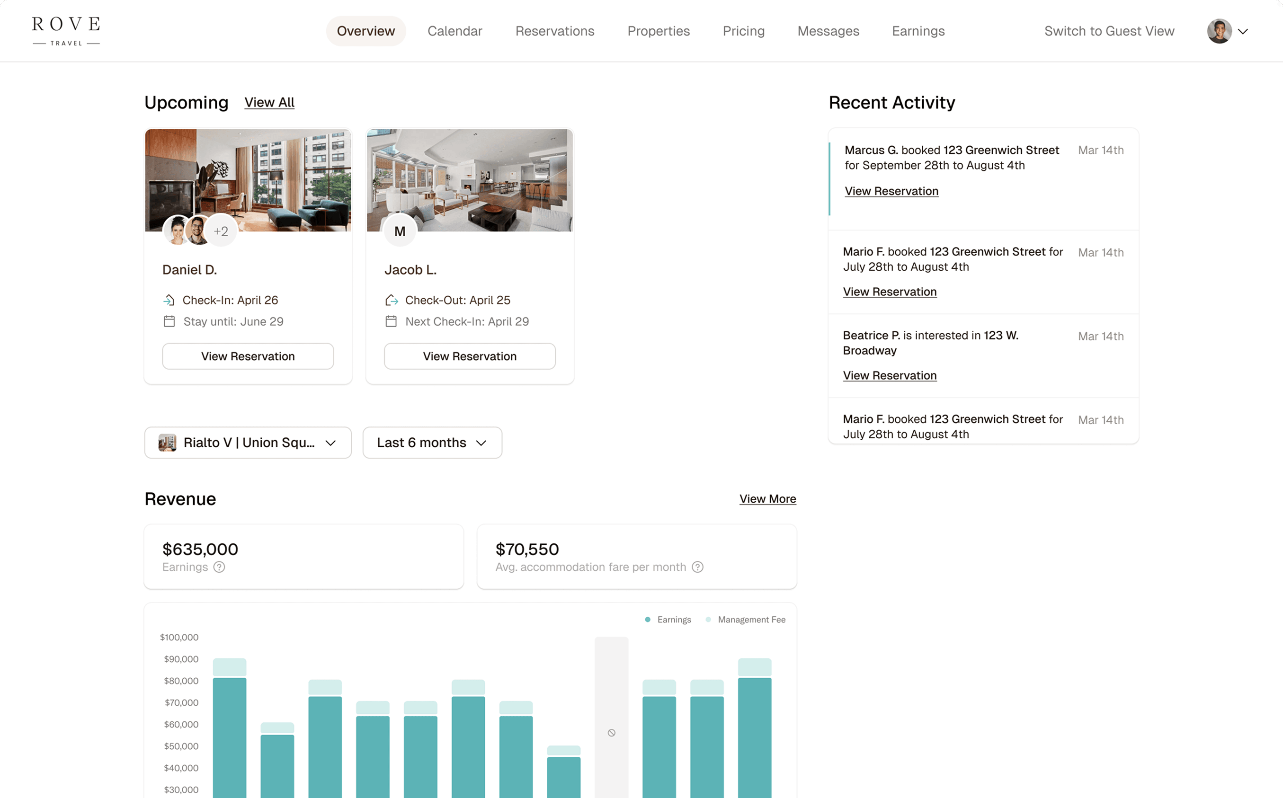Click the Rialto V property thumbnail icon
This screenshot has height=798, width=1283.
[167, 443]
